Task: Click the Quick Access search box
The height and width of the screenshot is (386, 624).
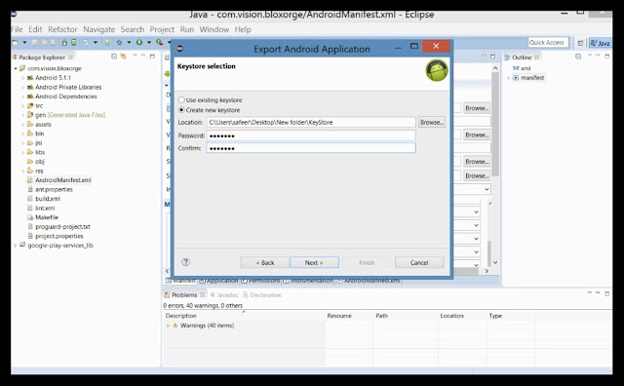Action: pyautogui.click(x=548, y=43)
